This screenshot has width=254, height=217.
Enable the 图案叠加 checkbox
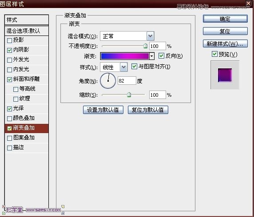10,138
